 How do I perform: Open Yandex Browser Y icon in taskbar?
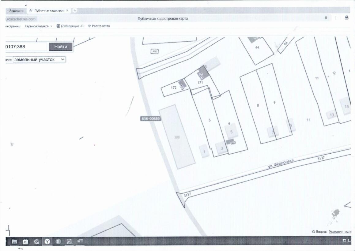click(x=47, y=242)
